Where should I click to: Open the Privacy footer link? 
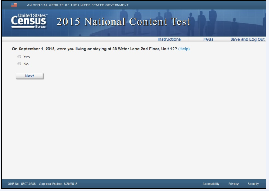(x=233, y=184)
